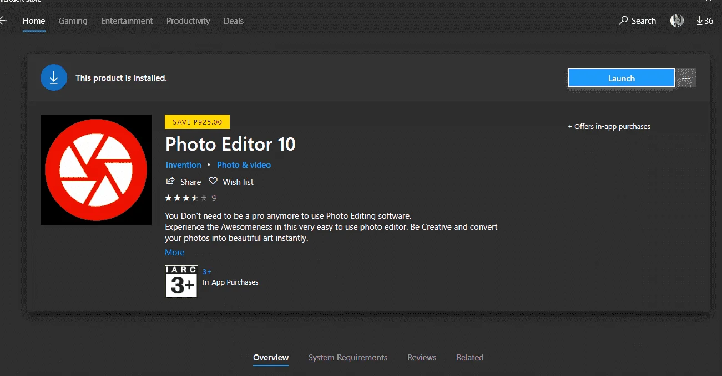
Task: Open the invention publisher link
Action: [x=184, y=165]
